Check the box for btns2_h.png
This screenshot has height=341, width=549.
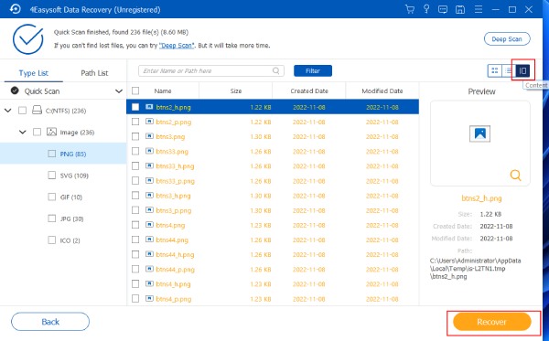(135, 107)
